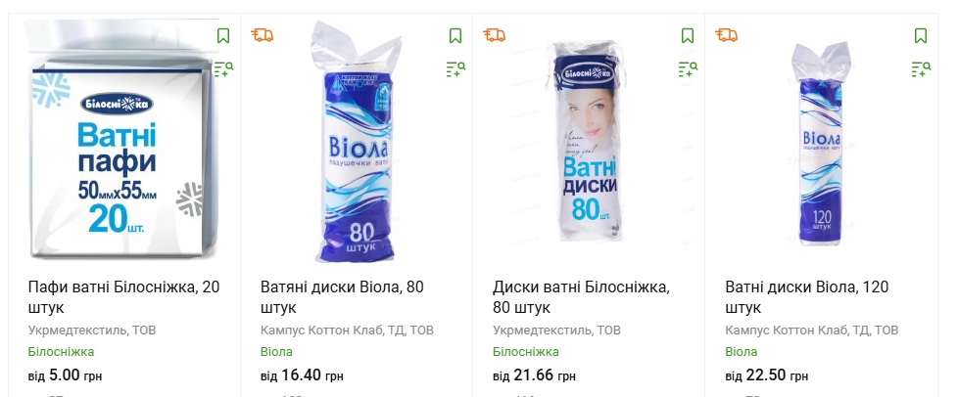
Task: Bookmark Диски ватні Білосніжка 80 штук
Action: (688, 36)
